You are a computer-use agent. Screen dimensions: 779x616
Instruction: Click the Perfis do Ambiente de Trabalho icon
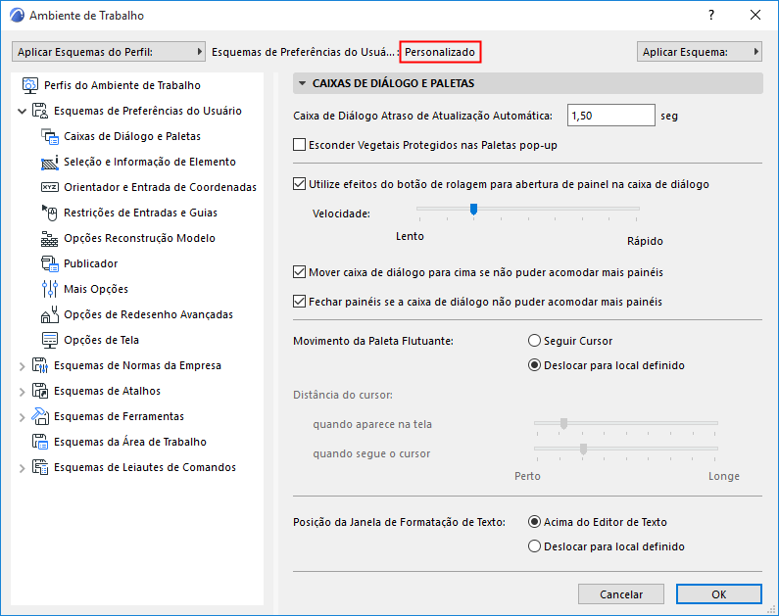29,85
